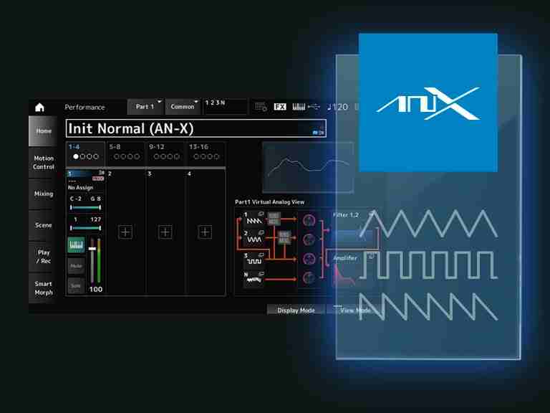Add a part in slot 4
The height and width of the screenshot is (413, 550).
click(205, 232)
